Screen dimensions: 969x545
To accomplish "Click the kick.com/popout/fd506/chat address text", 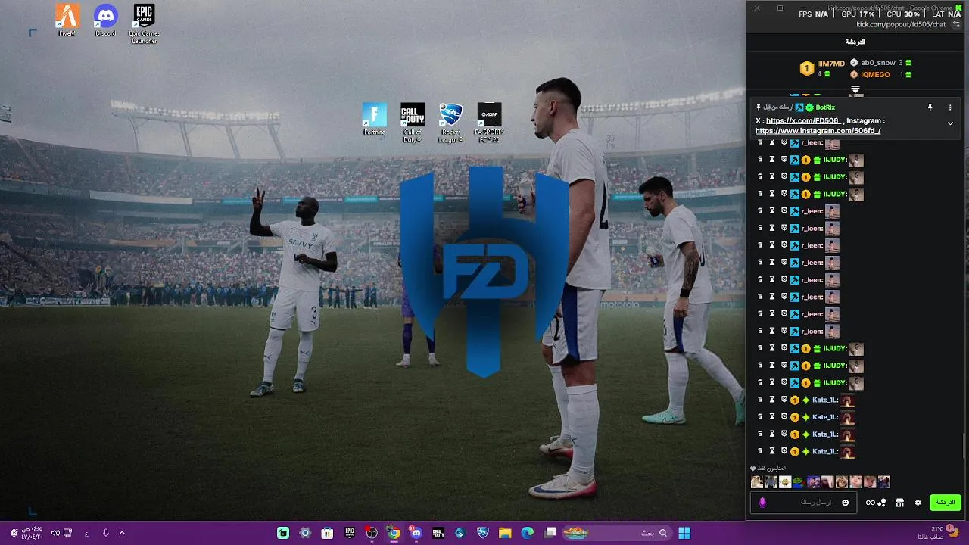I will tap(901, 24).
